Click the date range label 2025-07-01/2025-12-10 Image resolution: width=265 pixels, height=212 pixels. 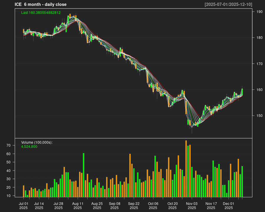point(228,4)
